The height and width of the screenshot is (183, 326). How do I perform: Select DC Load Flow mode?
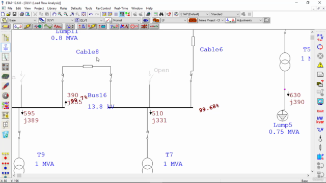coord(82,26)
